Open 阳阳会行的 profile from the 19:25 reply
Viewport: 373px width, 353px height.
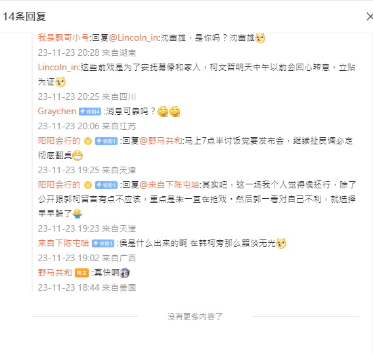59,140
